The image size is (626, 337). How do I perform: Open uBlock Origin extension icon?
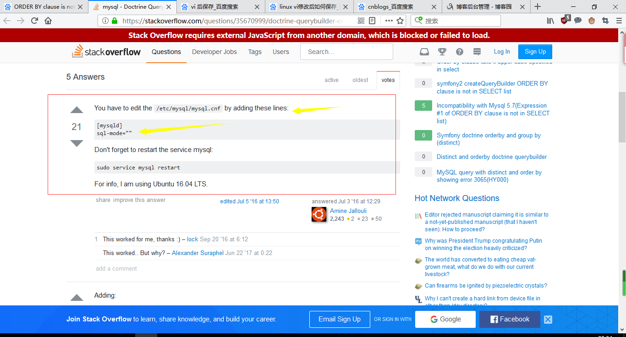click(565, 20)
